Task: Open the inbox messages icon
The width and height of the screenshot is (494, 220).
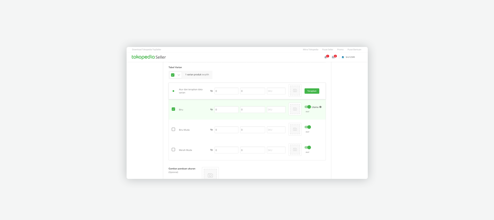Action: (x=333, y=57)
